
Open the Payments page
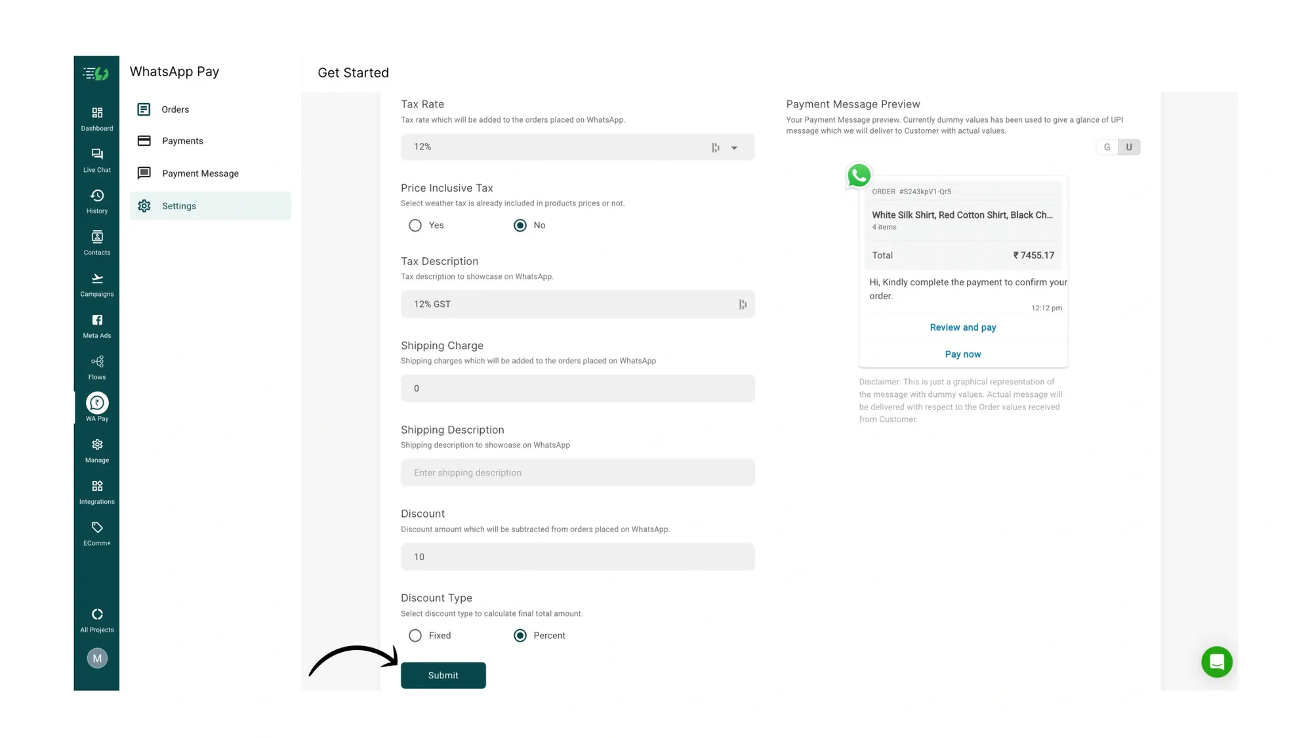[182, 140]
